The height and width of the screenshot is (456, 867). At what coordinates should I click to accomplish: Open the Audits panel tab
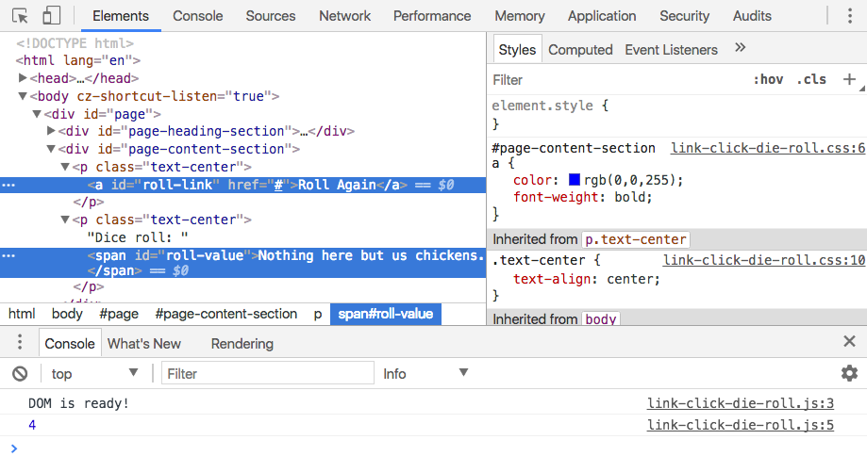coord(752,16)
